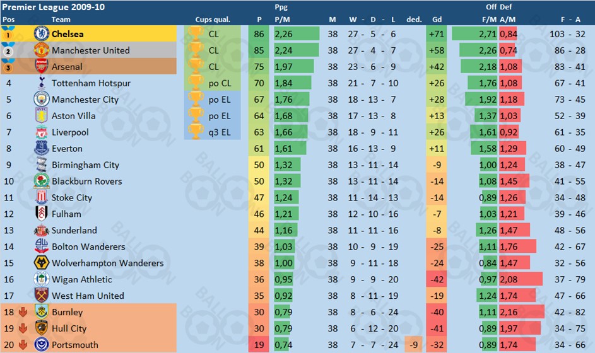Viewport: 595px width, 353px height.
Task: Click the Everton club crest
Action: coord(41,148)
